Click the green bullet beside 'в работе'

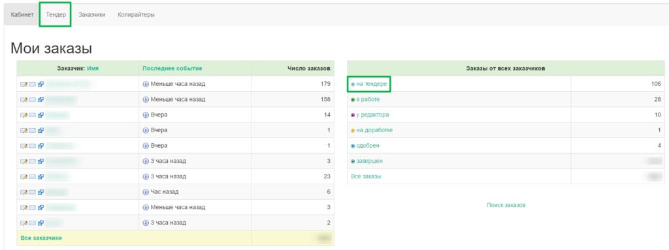click(x=353, y=100)
